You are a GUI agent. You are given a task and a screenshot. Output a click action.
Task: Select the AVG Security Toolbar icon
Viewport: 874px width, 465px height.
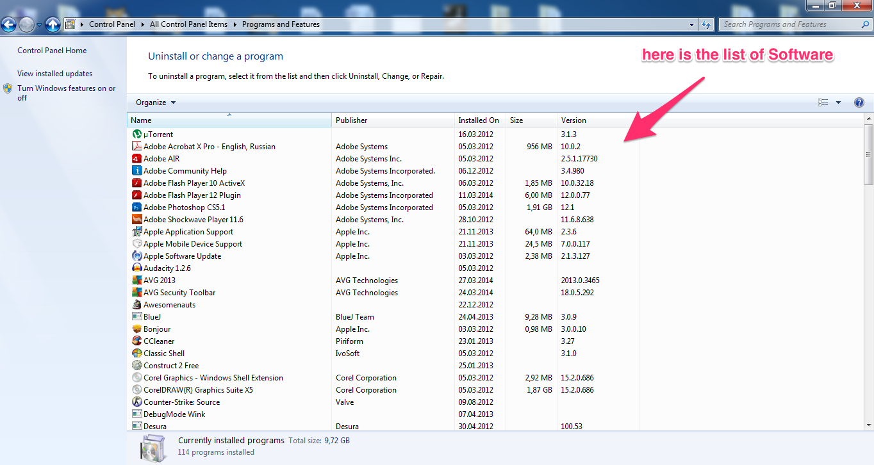pyautogui.click(x=136, y=293)
